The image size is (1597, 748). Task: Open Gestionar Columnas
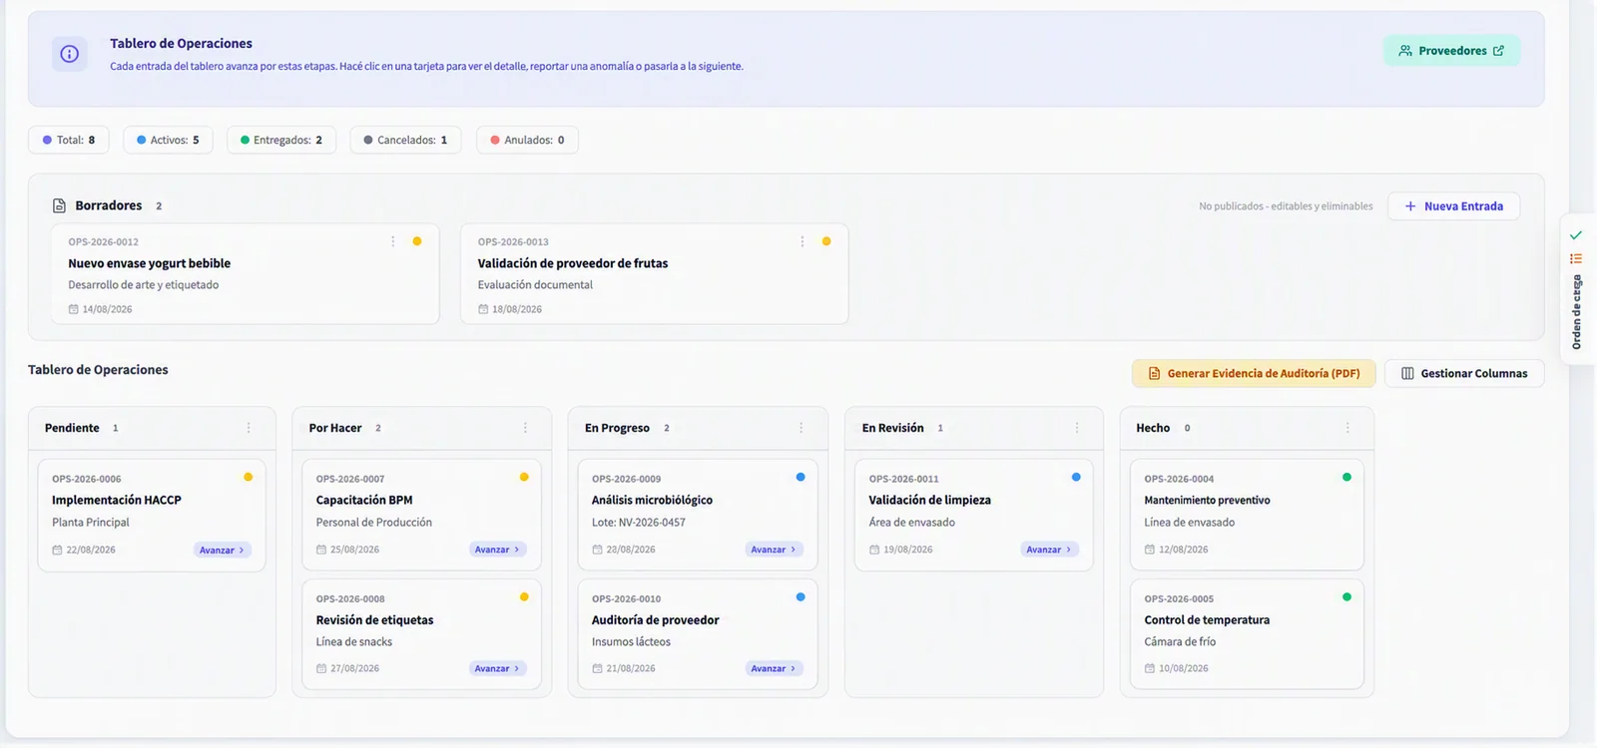coord(1464,373)
